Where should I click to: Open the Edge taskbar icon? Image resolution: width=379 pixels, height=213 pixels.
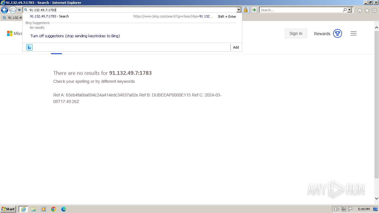click(64, 209)
